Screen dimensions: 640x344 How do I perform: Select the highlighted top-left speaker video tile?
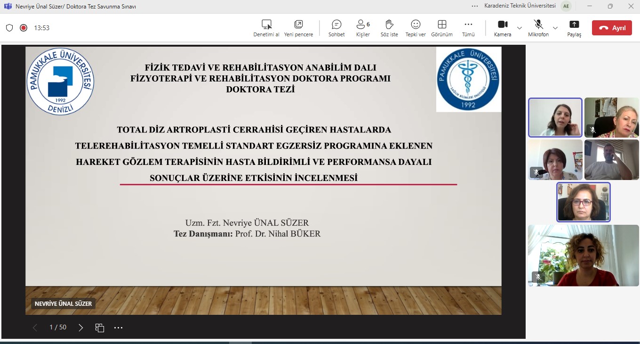coord(555,117)
